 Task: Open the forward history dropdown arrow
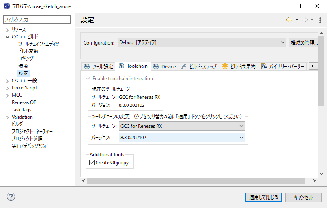click(x=312, y=20)
